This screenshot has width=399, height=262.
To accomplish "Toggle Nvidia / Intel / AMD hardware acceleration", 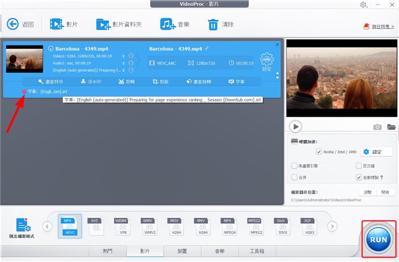I will tap(319, 152).
